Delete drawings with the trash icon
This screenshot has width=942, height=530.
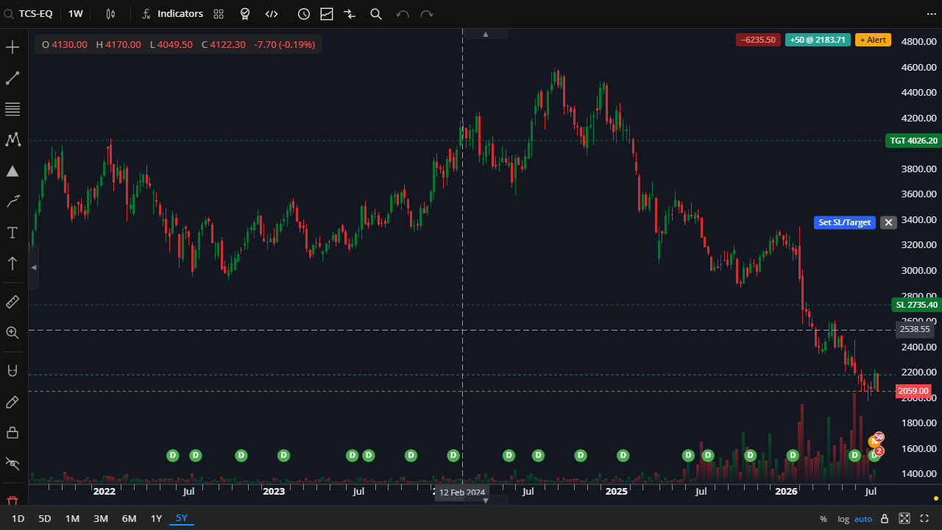coord(13,501)
